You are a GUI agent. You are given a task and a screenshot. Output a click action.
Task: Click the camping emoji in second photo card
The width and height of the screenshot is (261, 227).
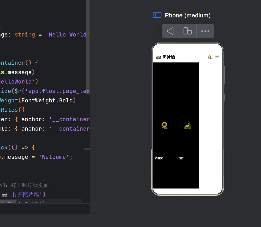188,125
